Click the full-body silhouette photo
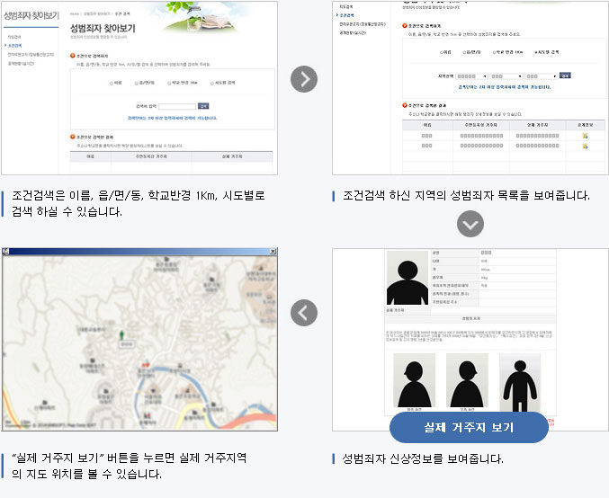This screenshot has height=498, width=609. pyautogui.click(x=520, y=382)
